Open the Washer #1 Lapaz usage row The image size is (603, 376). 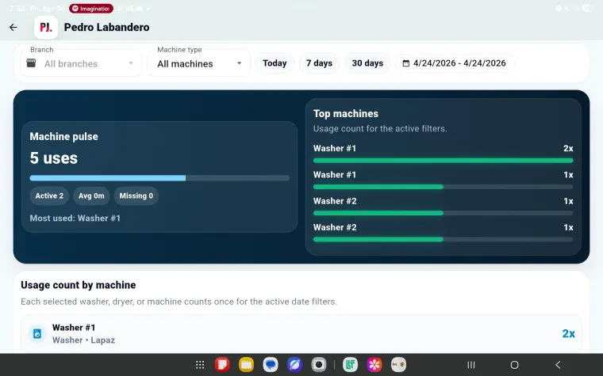click(301, 333)
